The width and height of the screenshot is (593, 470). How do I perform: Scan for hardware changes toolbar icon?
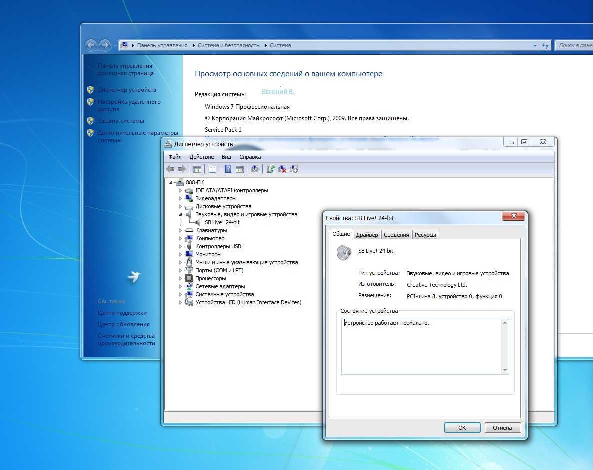click(x=255, y=169)
